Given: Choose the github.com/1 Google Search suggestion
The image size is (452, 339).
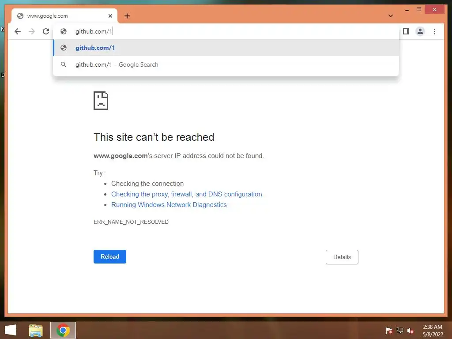Looking at the screenshot, I should coord(226,64).
